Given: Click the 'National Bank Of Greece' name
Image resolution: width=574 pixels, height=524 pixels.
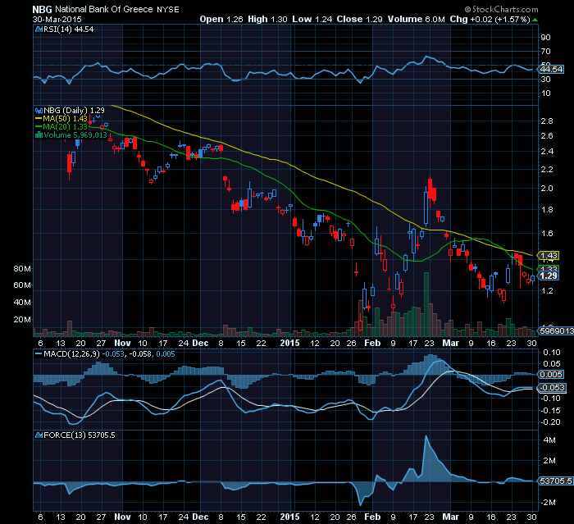Looking at the screenshot, I should click(x=104, y=10).
